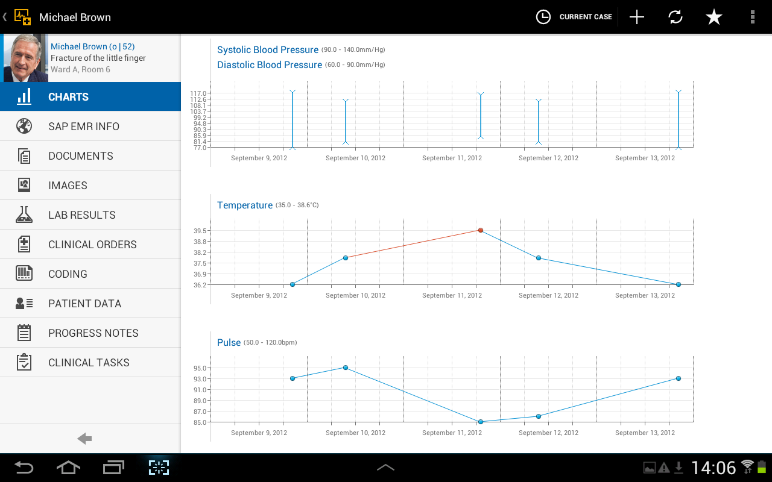Refresh the patient data

click(x=675, y=17)
